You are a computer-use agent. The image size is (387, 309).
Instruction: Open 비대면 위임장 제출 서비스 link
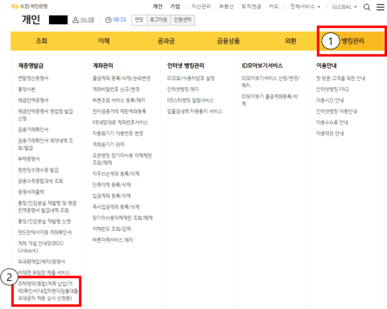[44, 273]
